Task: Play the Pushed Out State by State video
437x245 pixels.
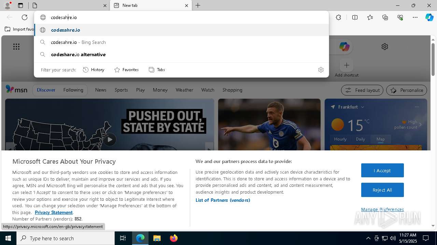Action: point(110,139)
